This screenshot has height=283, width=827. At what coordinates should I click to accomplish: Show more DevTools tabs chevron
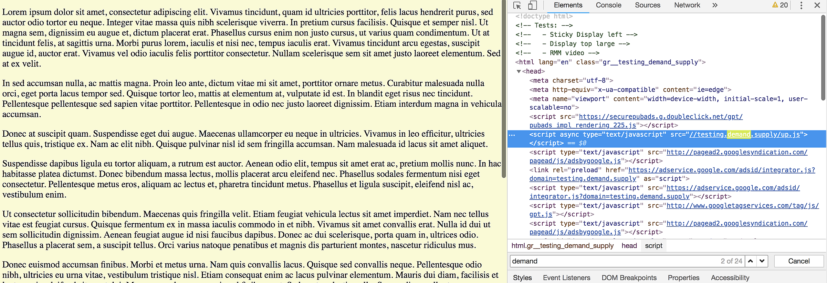pyautogui.click(x=715, y=5)
